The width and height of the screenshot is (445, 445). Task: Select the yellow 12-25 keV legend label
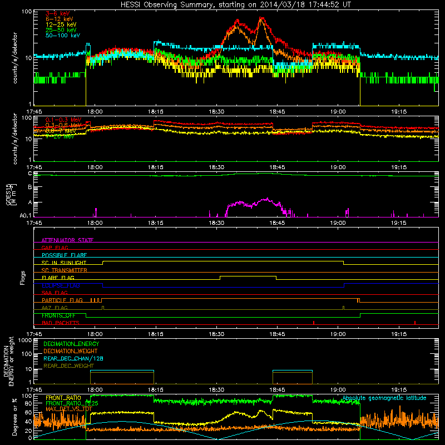[x=61, y=24]
